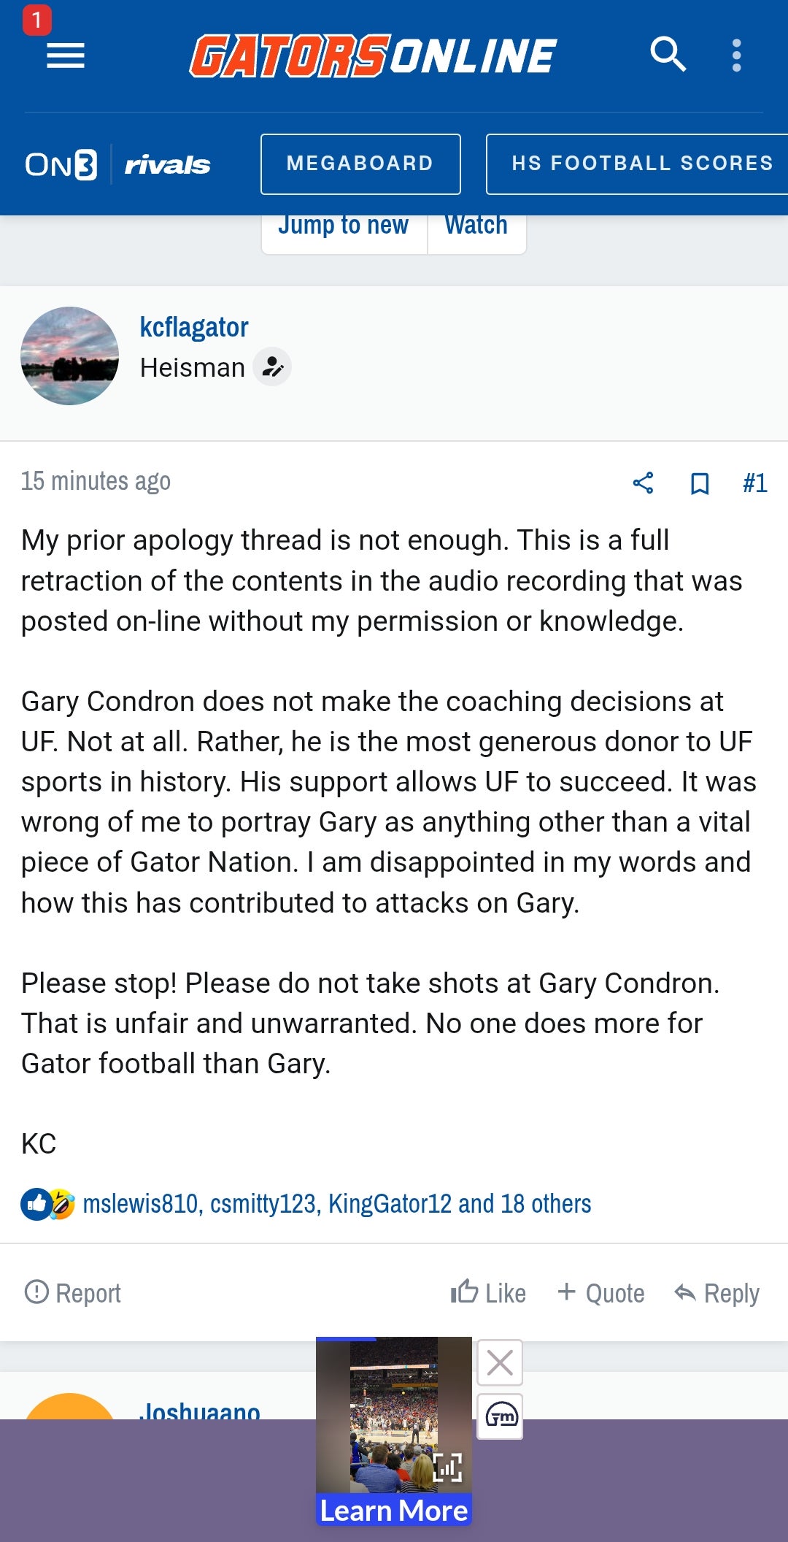The width and height of the screenshot is (788, 1542).
Task: Close the floating video ad
Action: coord(500,1362)
